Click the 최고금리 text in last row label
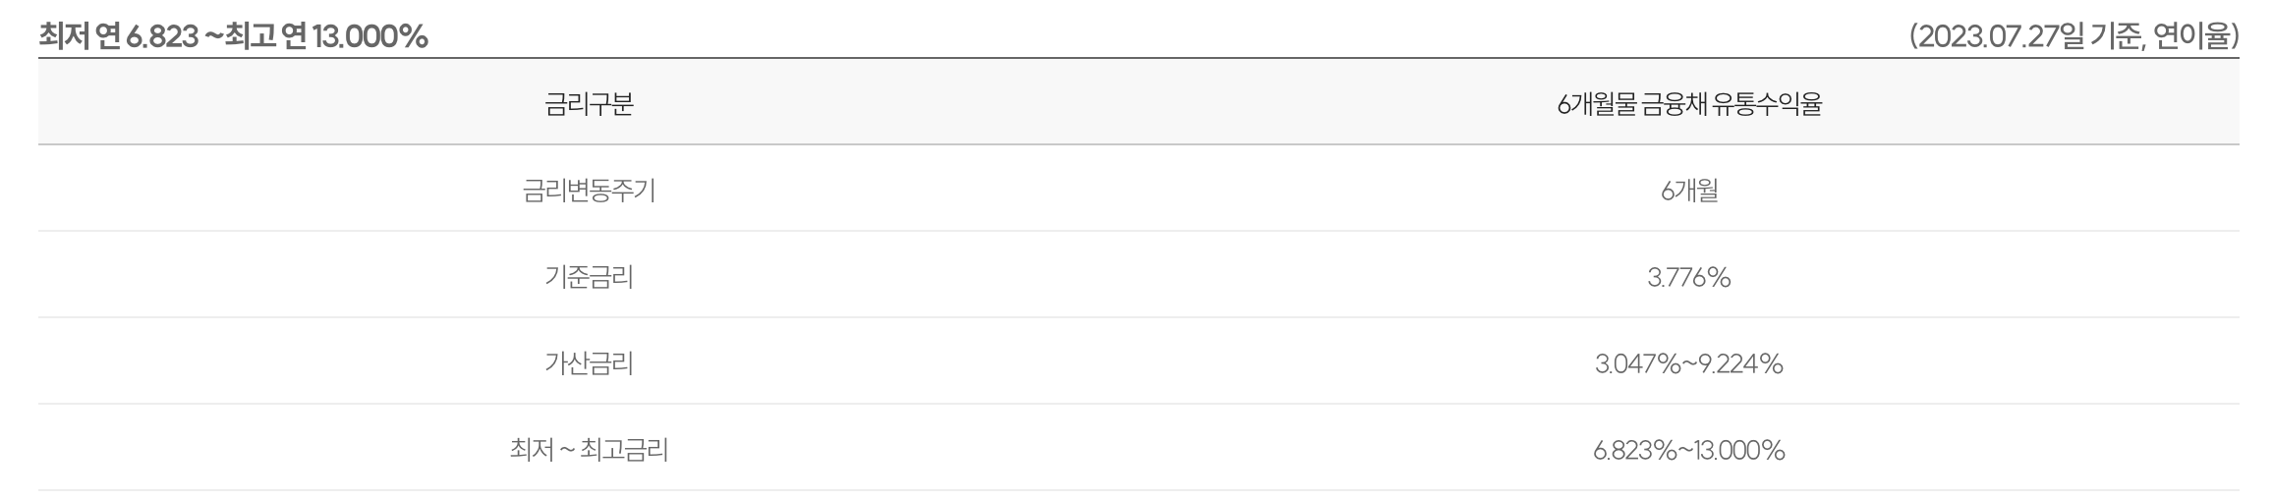 click(624, 450)
